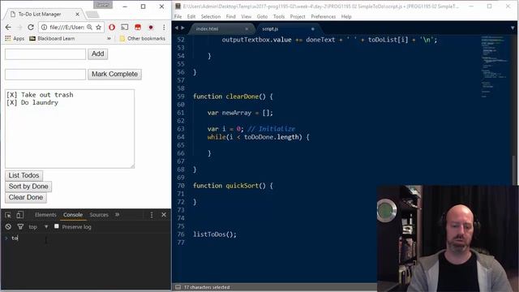Click the Sort by Done button
The image size is (519, 292).
(x=28, y=187)
